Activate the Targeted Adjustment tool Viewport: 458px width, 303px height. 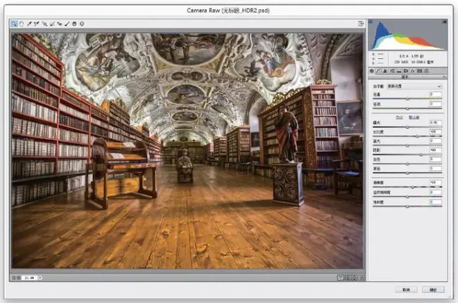(44, 24)
